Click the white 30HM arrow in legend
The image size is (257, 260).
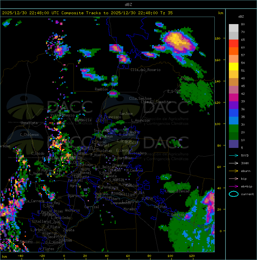(x=234, y=163)
